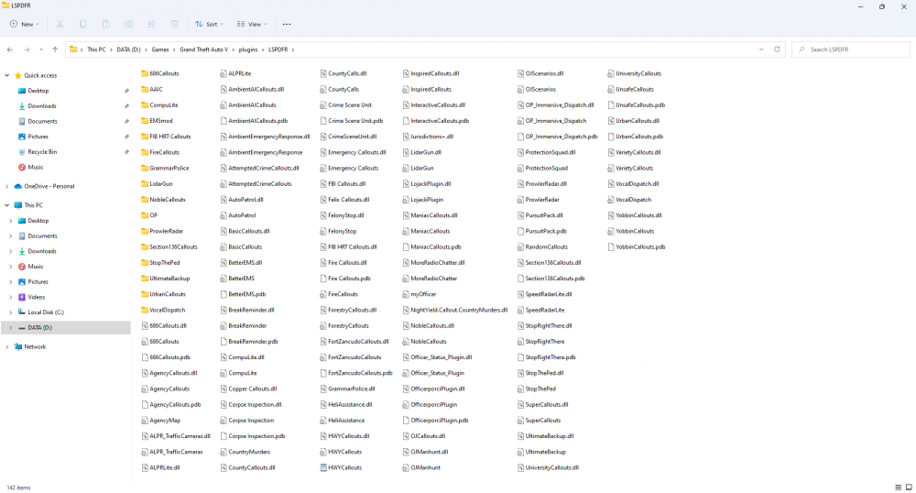This screenshot has width=916, height=493.
Task: Click the Paste toolbar icon
Action: [x=105, y=24]
